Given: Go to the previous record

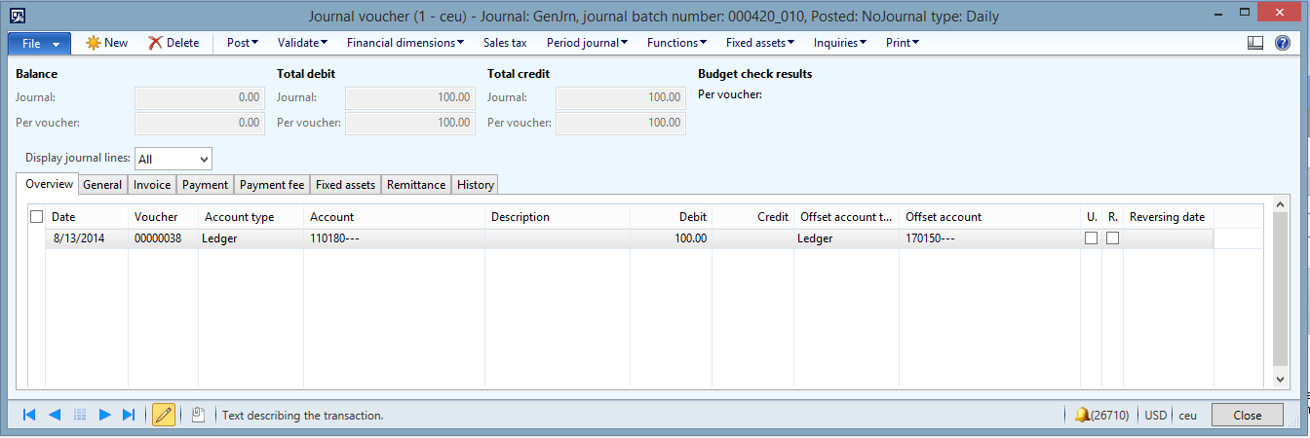Looking at the screenshot, I should [55, 415].
